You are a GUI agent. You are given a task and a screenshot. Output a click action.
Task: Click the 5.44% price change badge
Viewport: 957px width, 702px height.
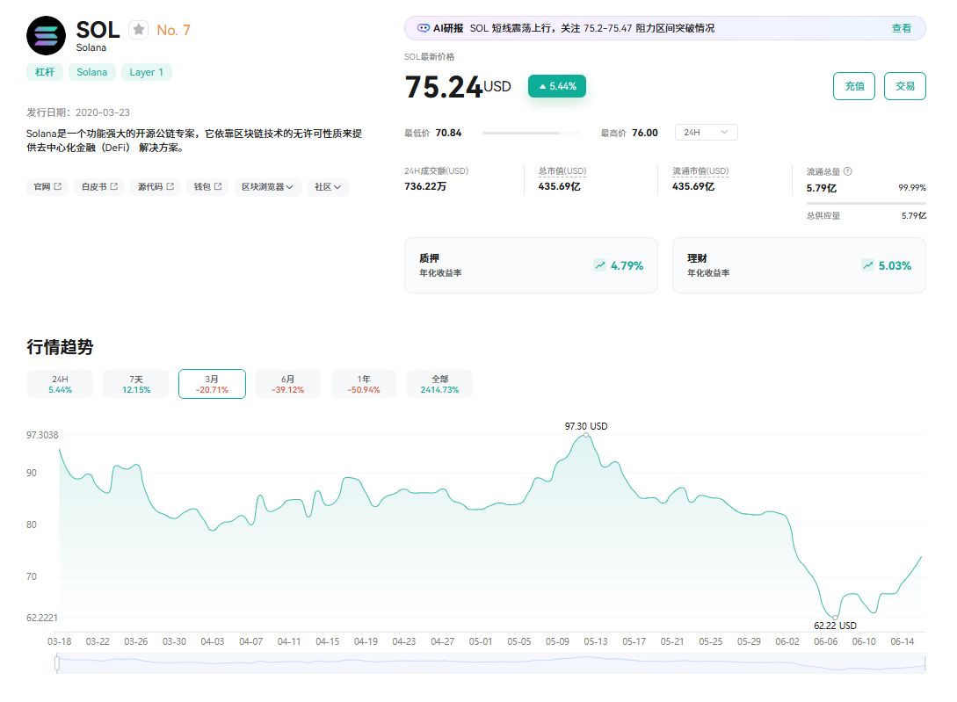[x=557, y=86]
